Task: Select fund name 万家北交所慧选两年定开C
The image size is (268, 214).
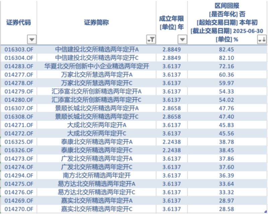Action: pos(97,83)
